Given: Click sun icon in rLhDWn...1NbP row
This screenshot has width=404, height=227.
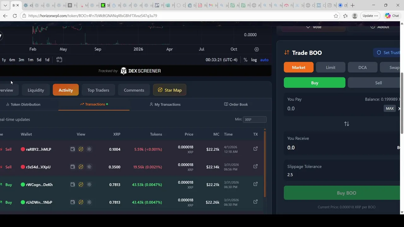Looking at the screenshot, I should [89, 202].
